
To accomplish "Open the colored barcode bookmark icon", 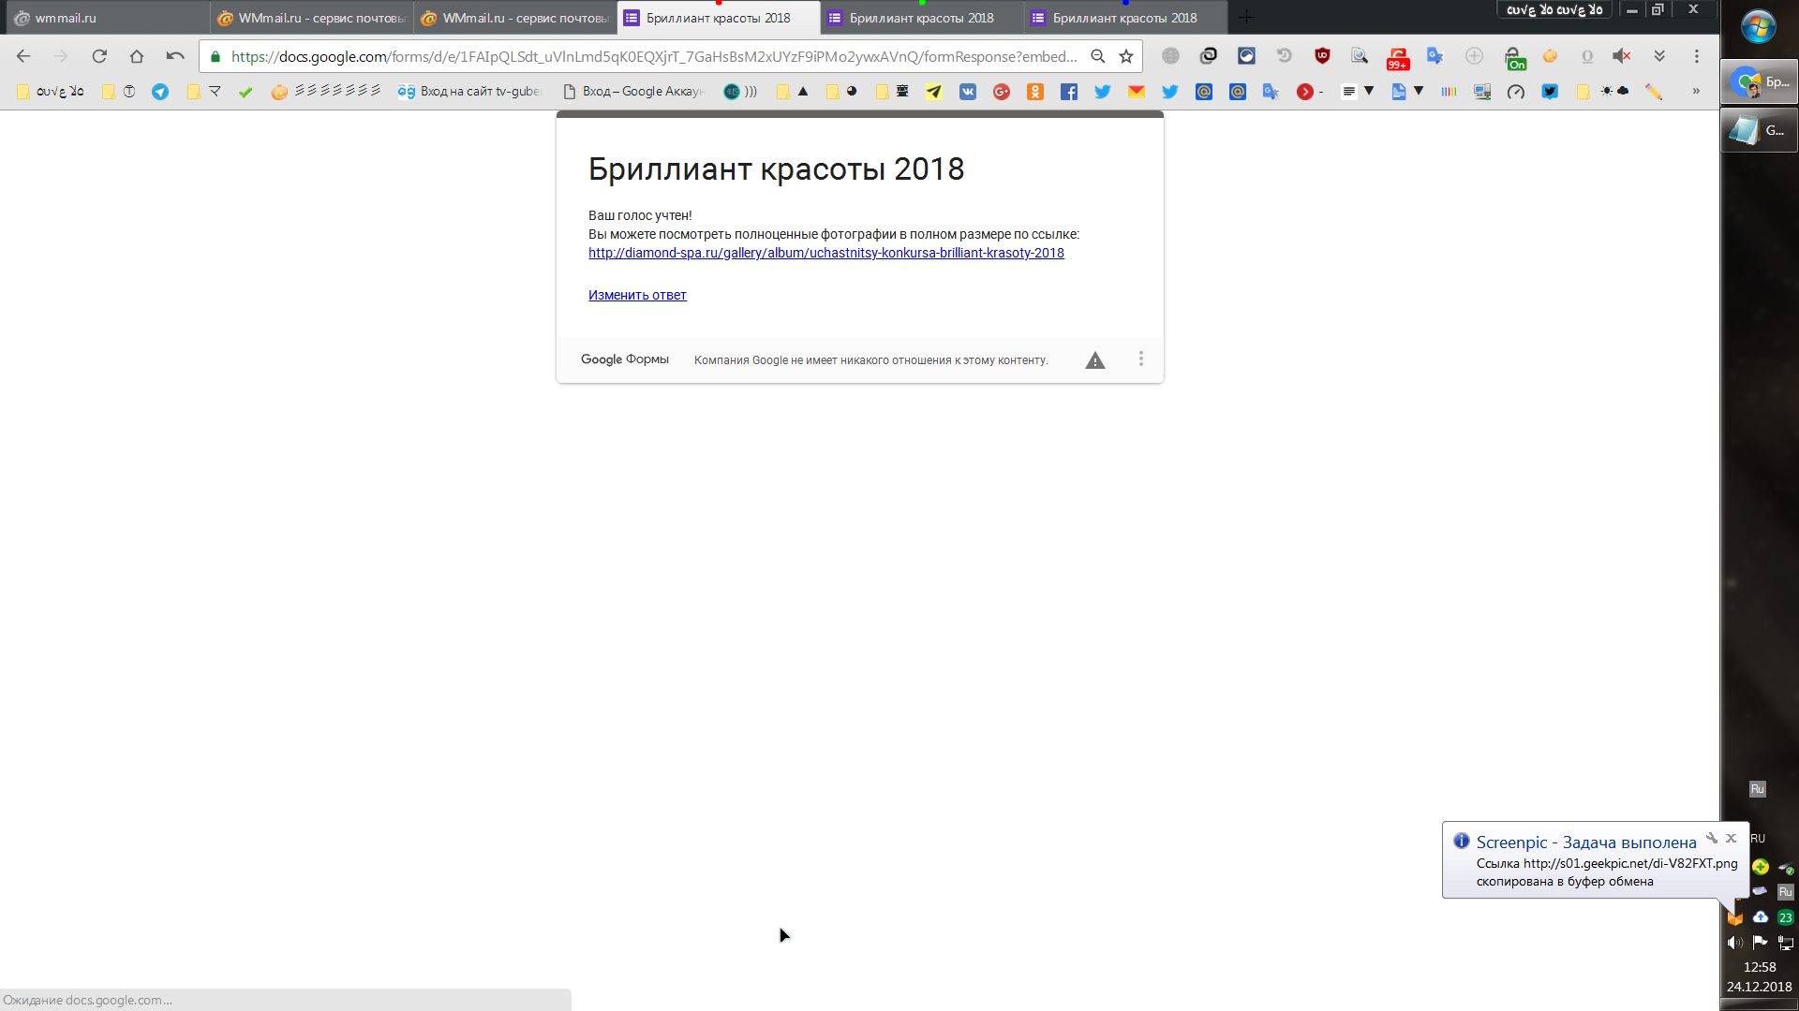I will point(1449,91).
